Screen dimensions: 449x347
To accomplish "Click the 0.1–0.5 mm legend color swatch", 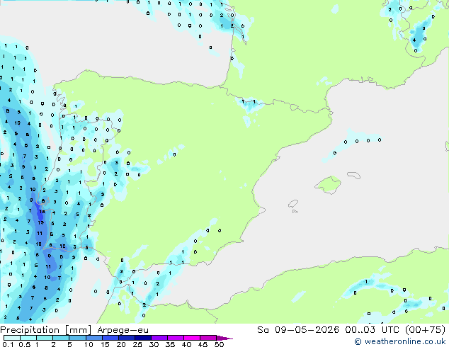I will [x=12, y=338].
